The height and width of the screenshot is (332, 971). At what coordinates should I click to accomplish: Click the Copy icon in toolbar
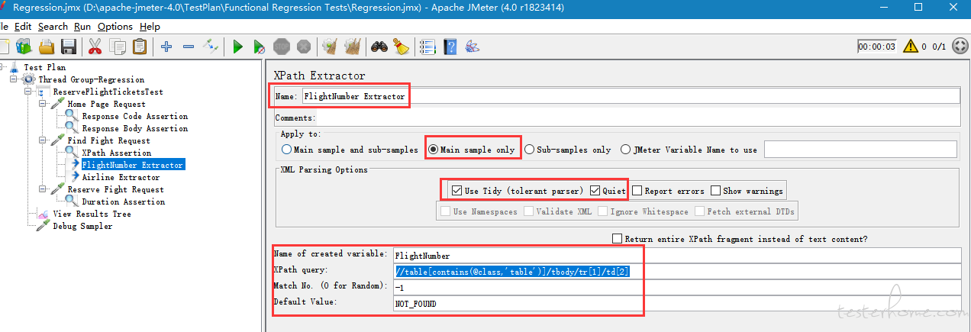[118, 47]
